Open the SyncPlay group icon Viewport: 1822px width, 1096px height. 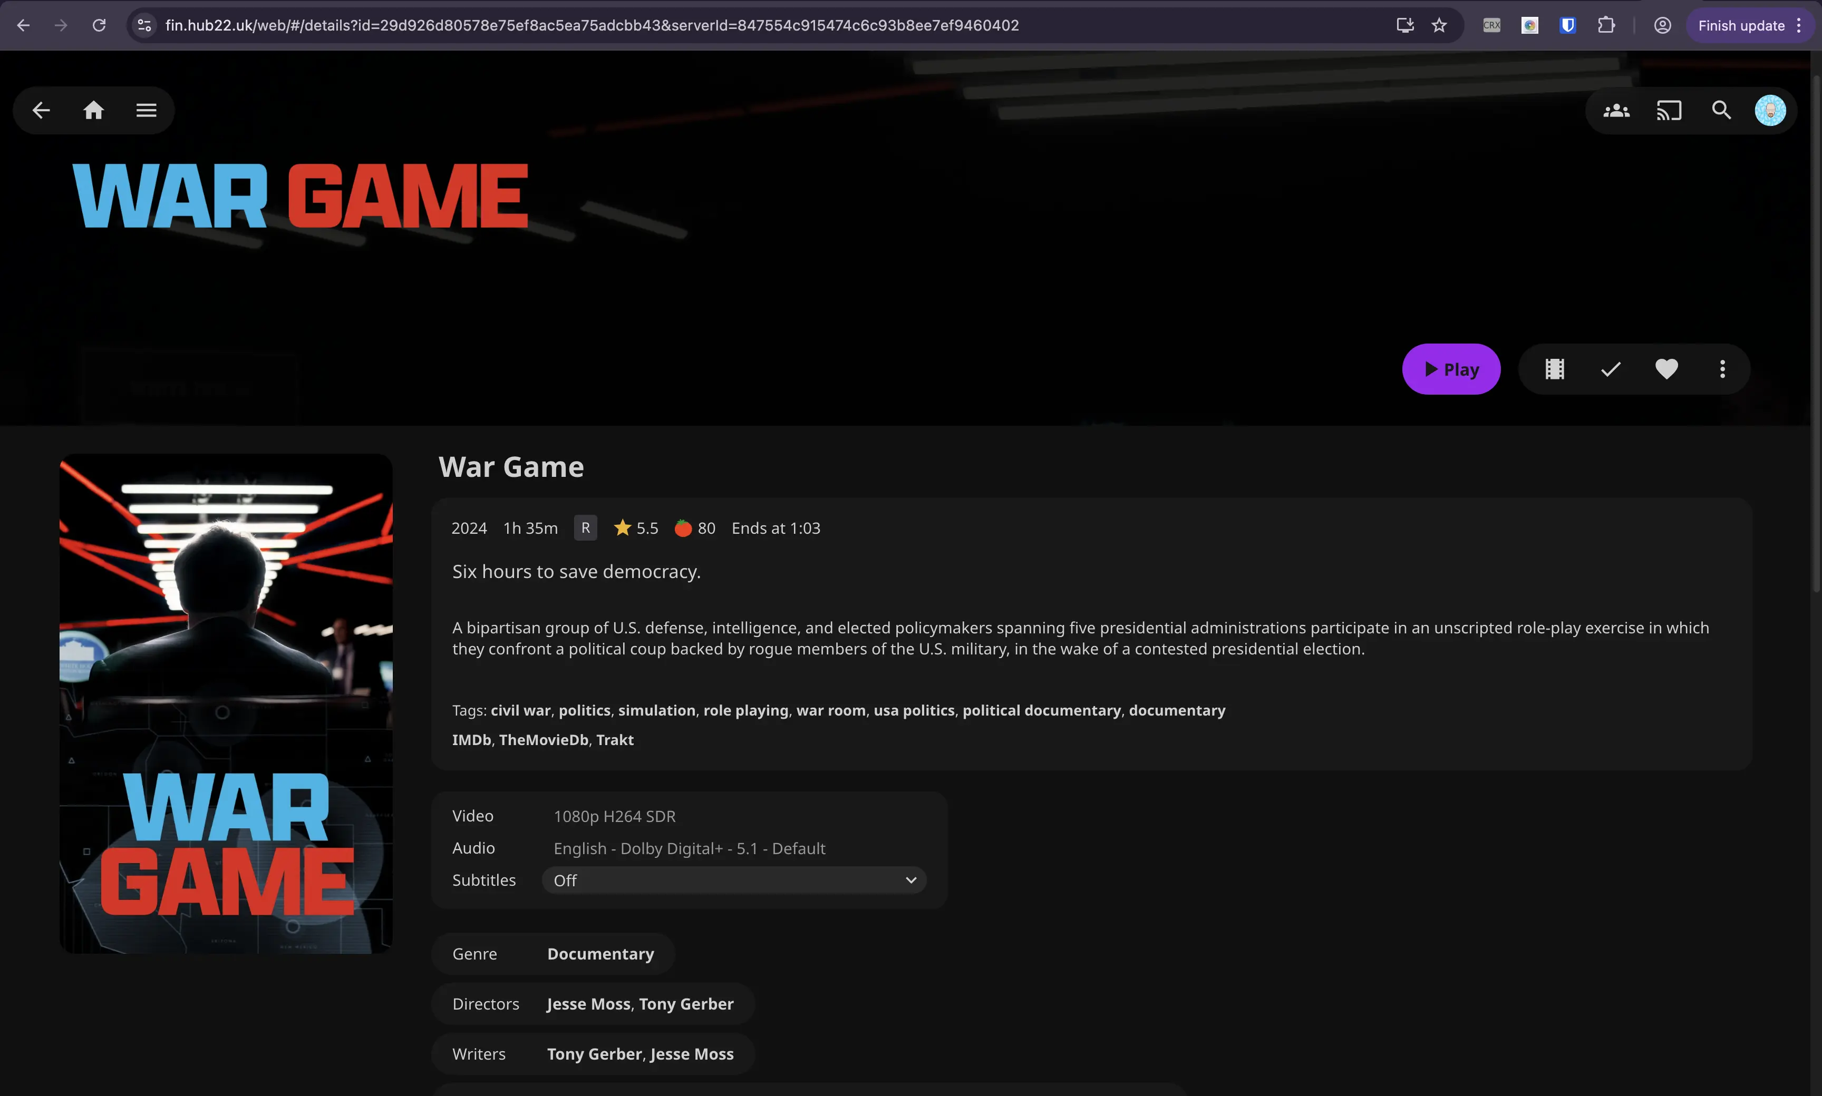1616,110
